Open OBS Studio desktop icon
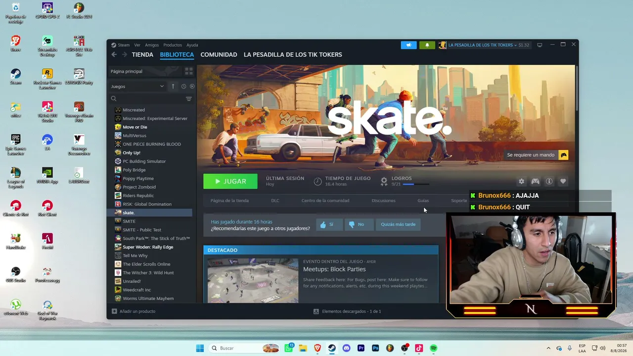This screenshot has width=633, height=356. [16, 275]
